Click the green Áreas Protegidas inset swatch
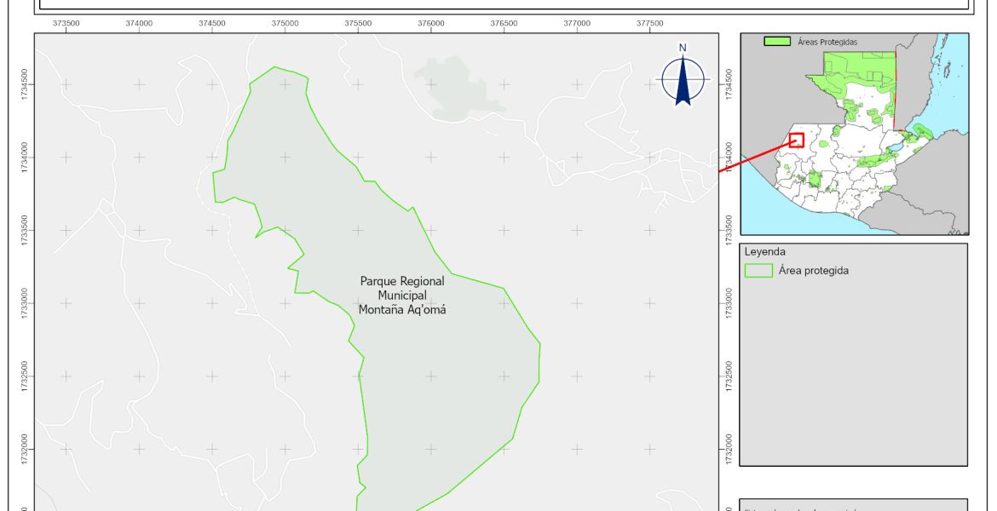 coord(776,41)
